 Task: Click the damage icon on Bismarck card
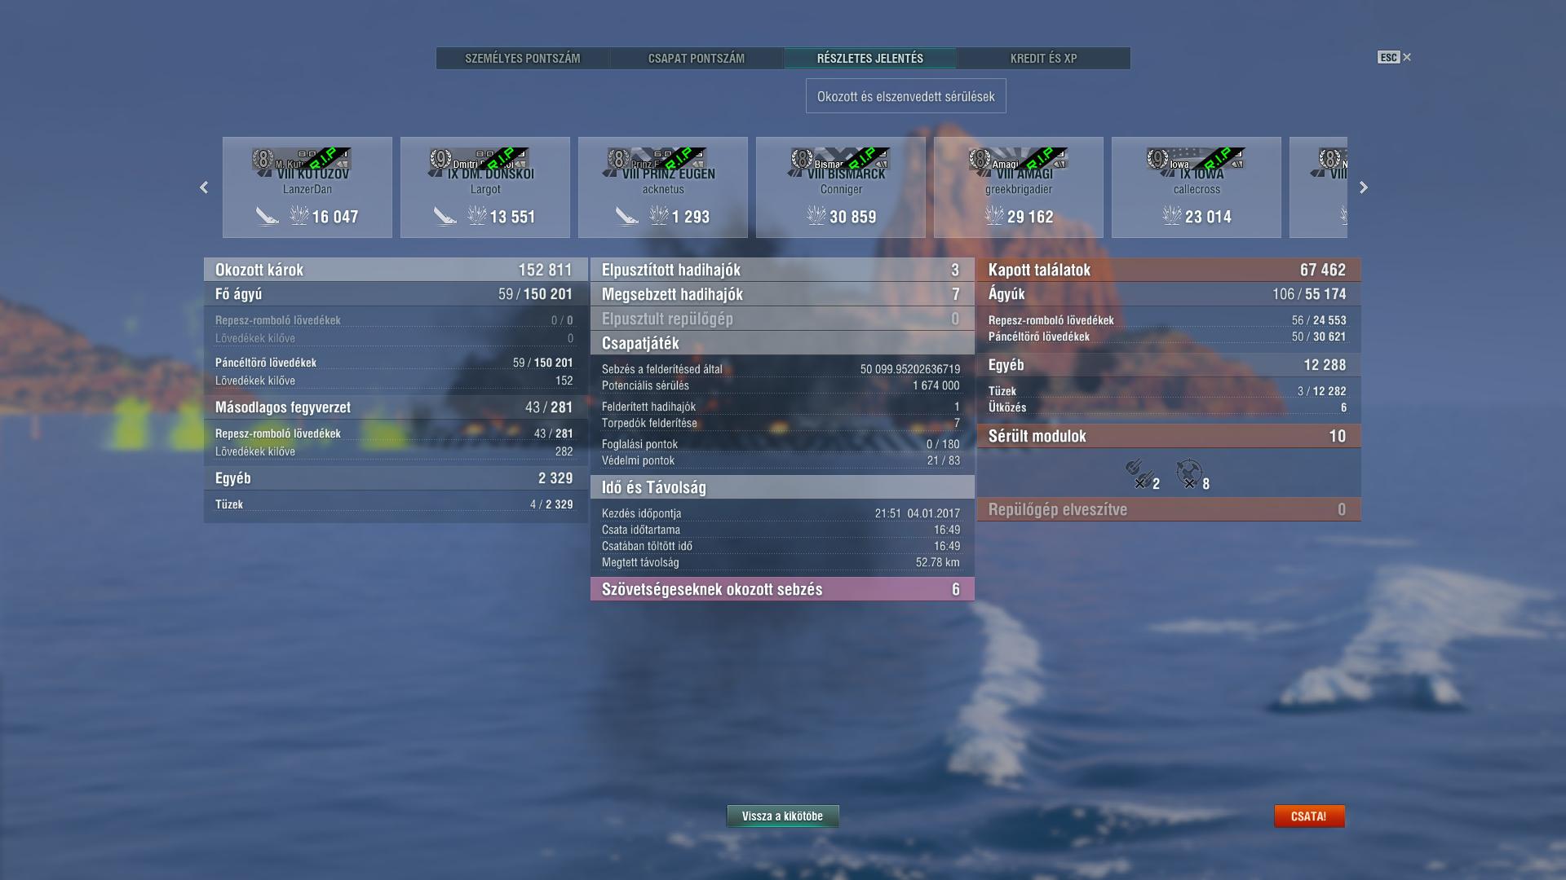point(816,216)
